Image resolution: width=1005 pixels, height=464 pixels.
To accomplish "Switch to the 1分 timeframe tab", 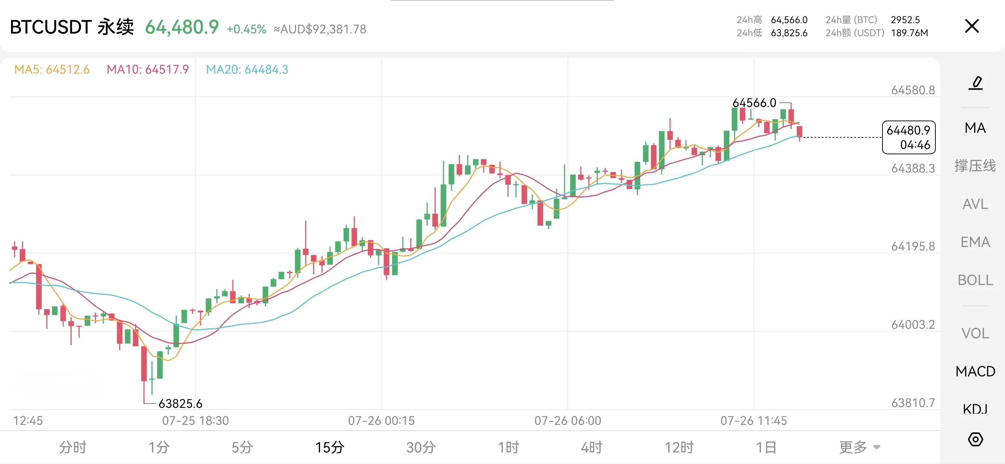I will click(x=159, y=447).
